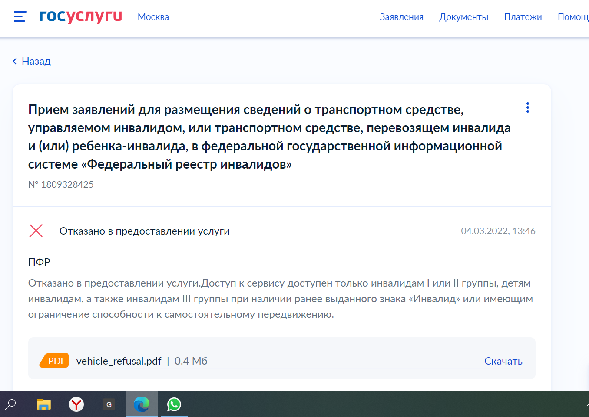Screen dimensions: 589x417
Task: Open the hamburger menu icon
Action: click(x=20, y=17)
